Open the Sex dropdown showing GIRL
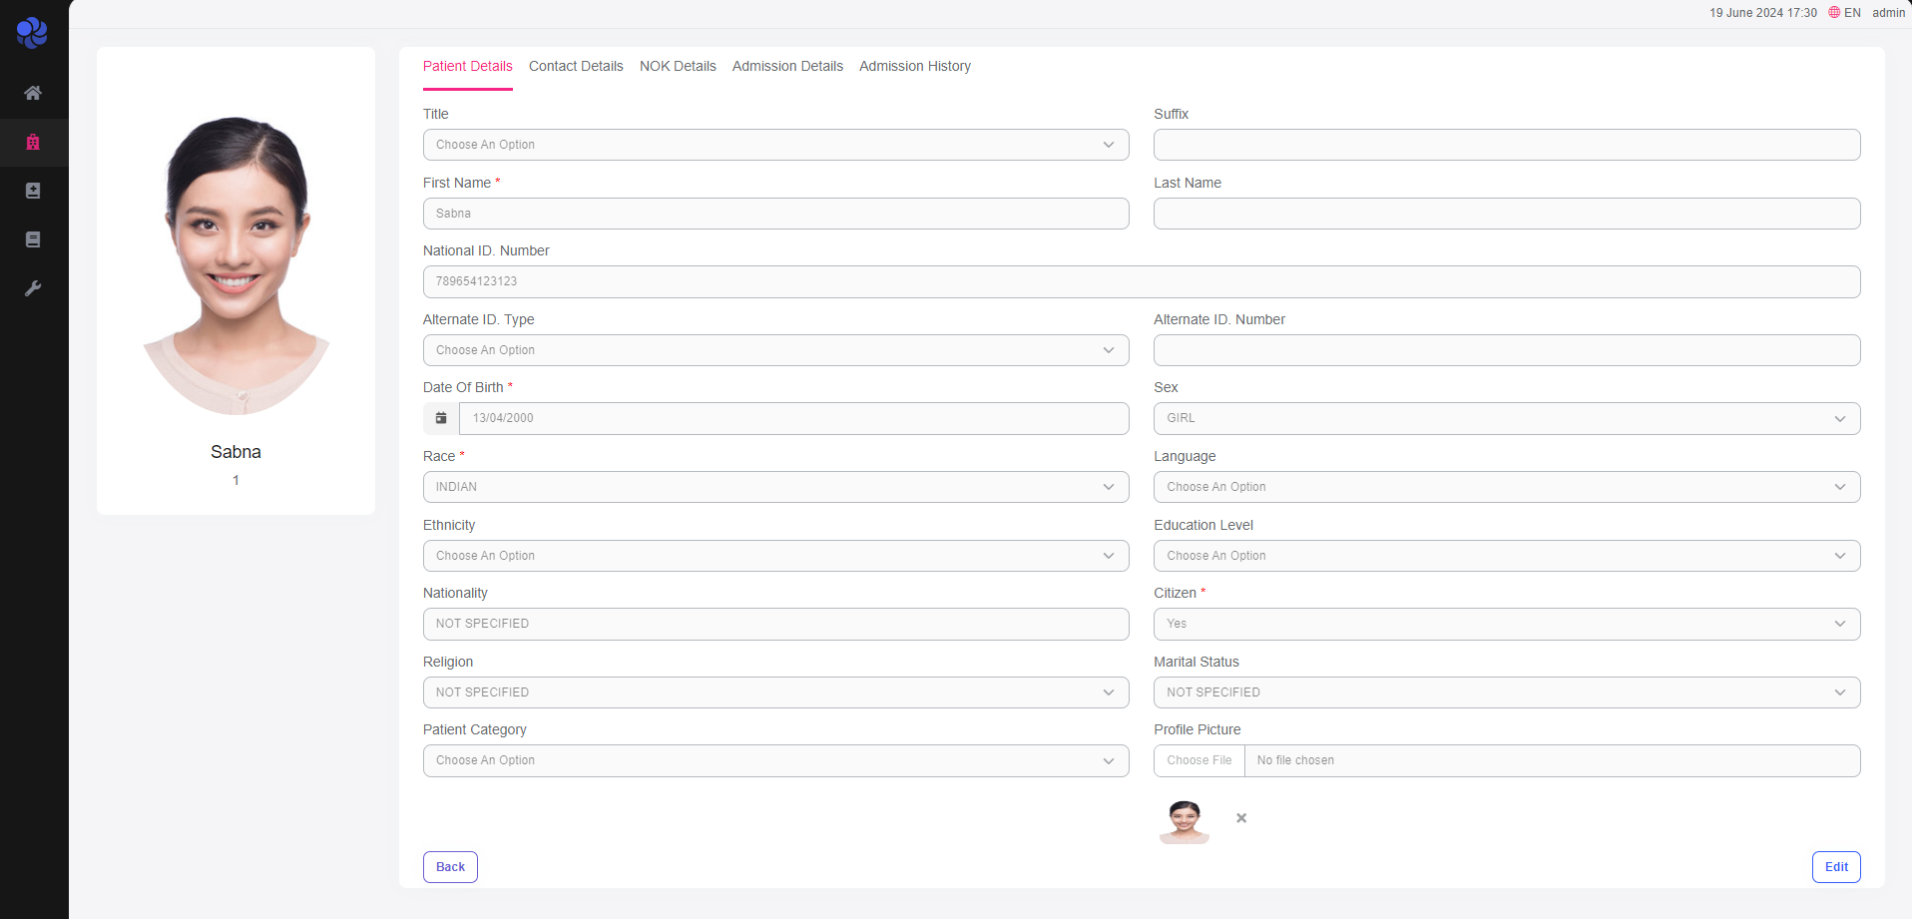 click(x=1506, y=418)
